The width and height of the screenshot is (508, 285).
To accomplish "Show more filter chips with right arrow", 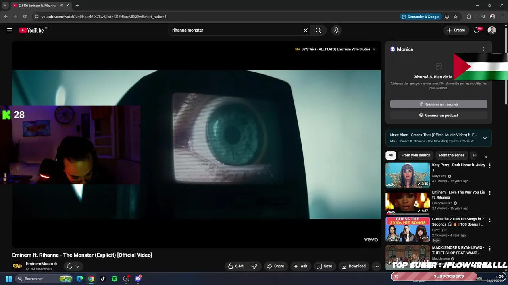I will (485, 157).
